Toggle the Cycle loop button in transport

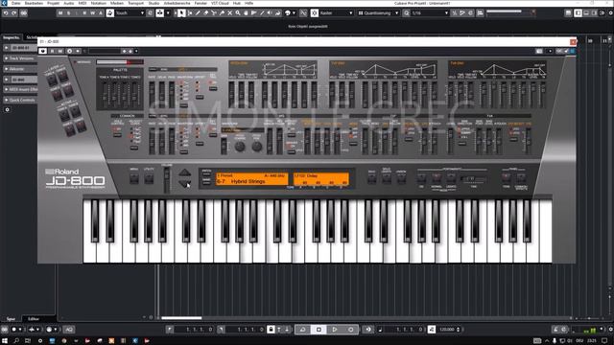(x=303, y=330)
